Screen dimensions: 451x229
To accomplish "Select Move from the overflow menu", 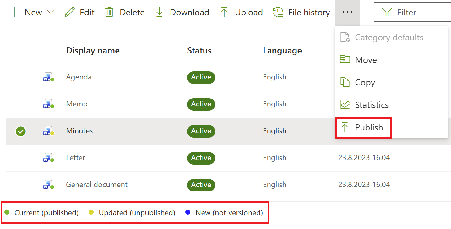I will pos(366,60).
